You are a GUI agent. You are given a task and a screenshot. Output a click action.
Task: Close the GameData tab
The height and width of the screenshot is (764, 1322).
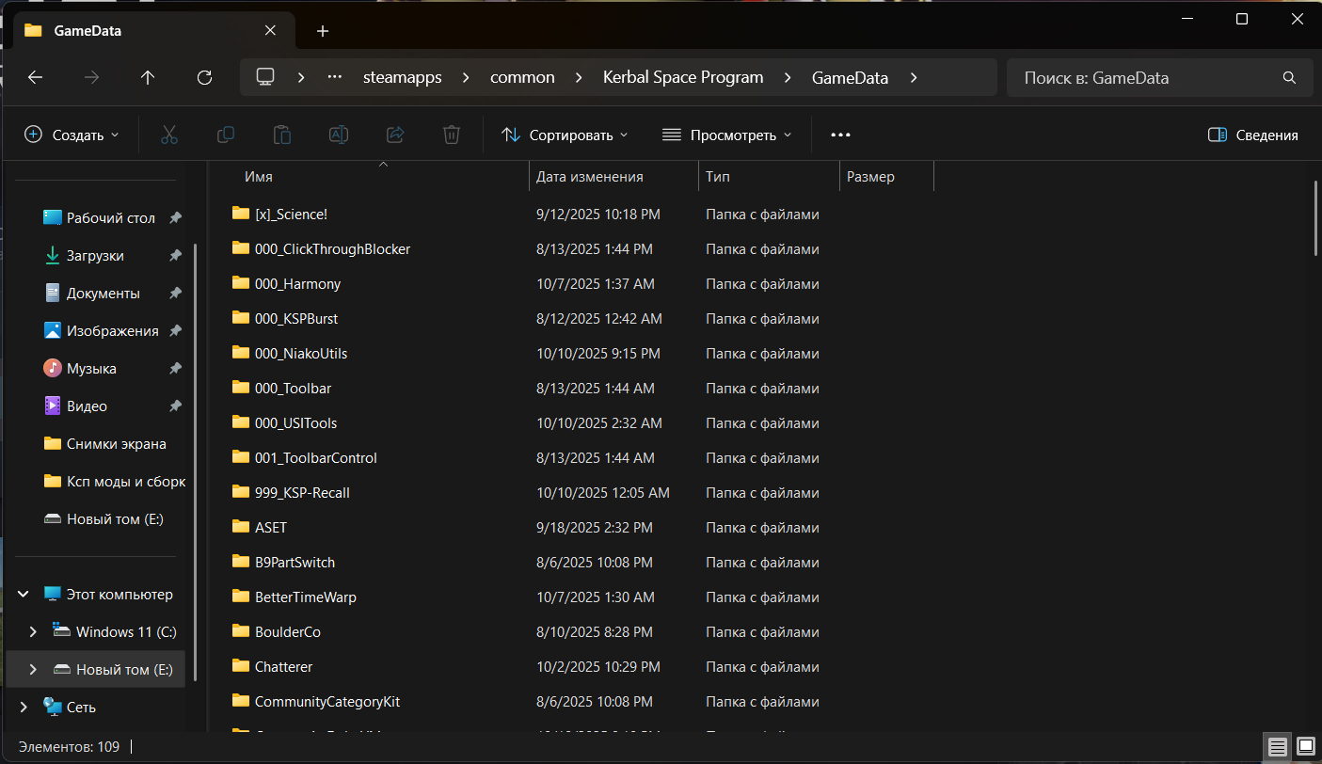[x=270, y=30]
